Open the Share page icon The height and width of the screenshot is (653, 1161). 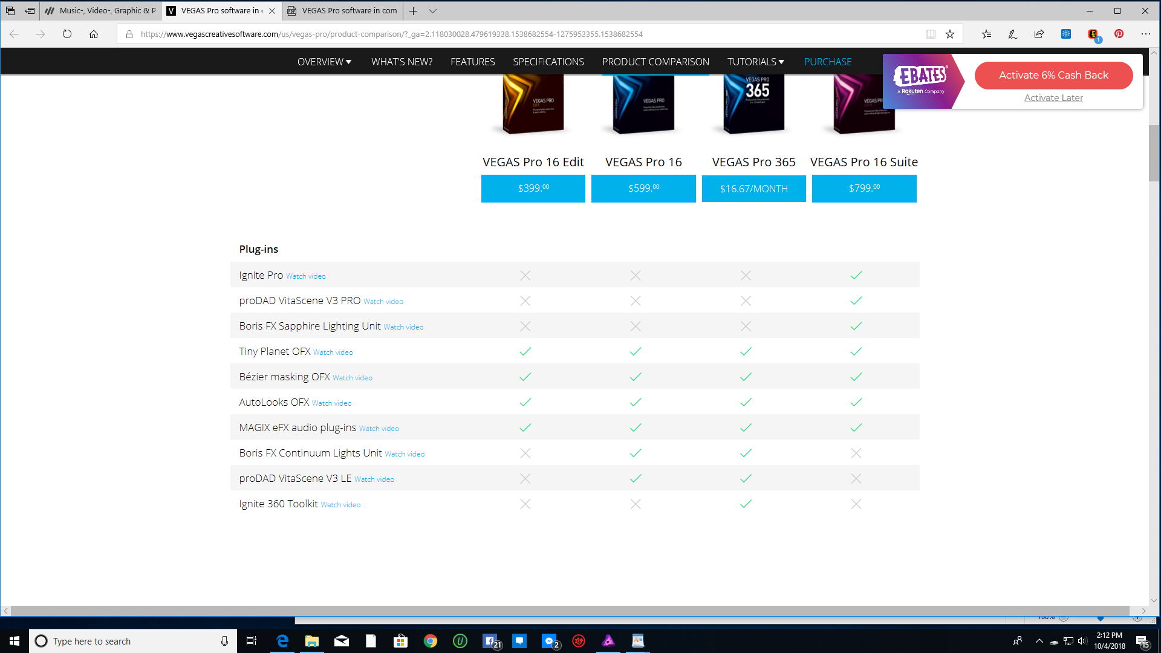tap(1039, 34)
